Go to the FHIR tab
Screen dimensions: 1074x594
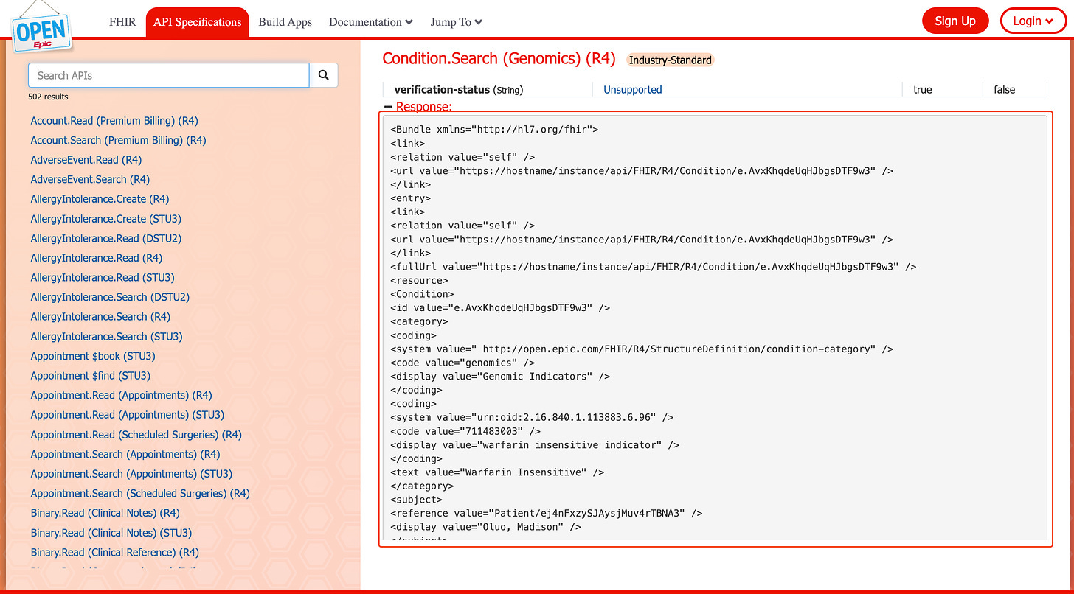[122, 22]
